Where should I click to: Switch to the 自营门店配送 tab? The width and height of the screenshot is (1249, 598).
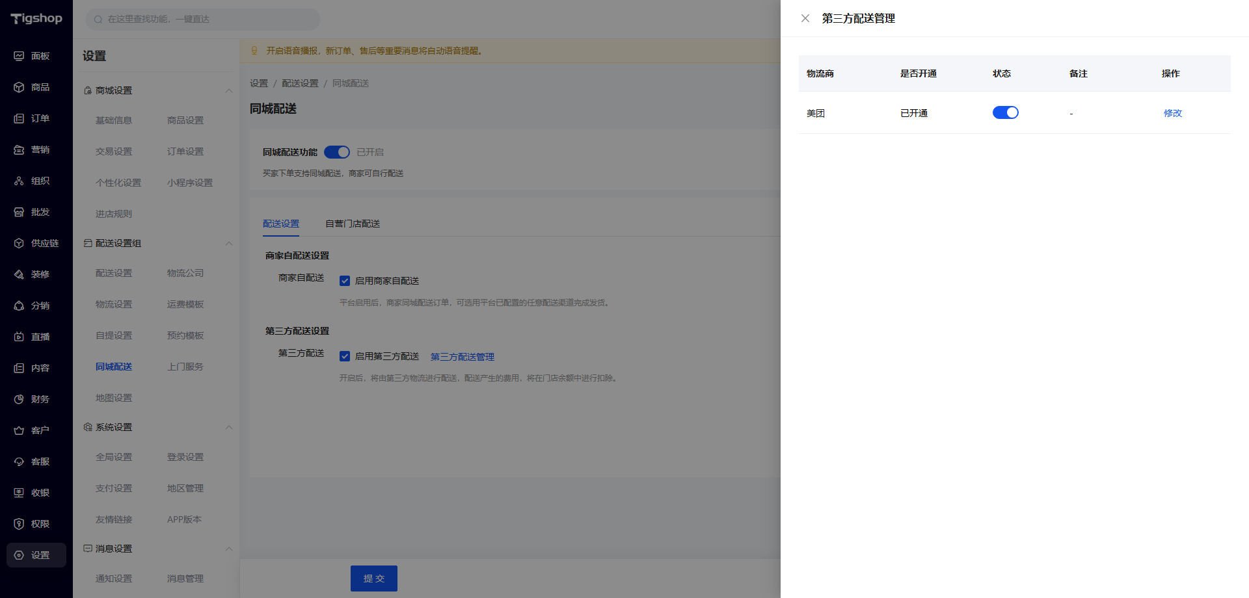[x=353, y=224]
